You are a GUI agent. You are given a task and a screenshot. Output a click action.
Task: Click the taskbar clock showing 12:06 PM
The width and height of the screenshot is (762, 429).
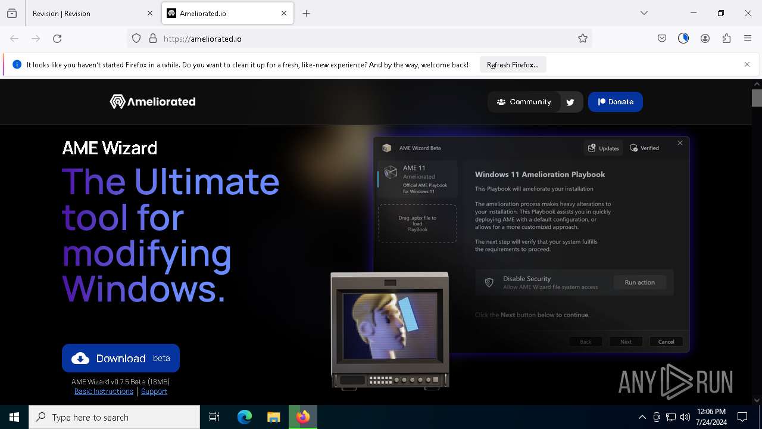[x=711, y=417]
